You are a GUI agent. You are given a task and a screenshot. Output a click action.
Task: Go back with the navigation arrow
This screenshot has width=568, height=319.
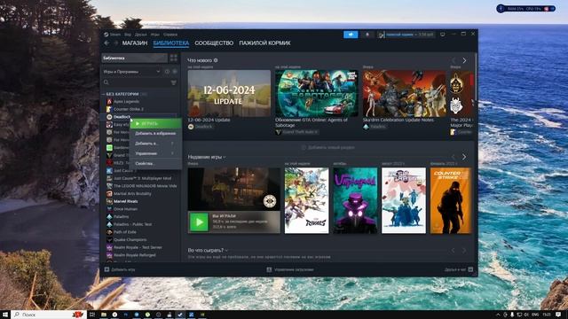[106, 43]
